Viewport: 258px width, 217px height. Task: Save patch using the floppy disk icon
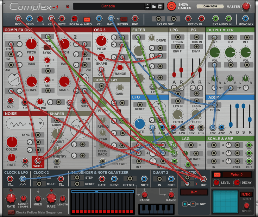coord(160,7)
